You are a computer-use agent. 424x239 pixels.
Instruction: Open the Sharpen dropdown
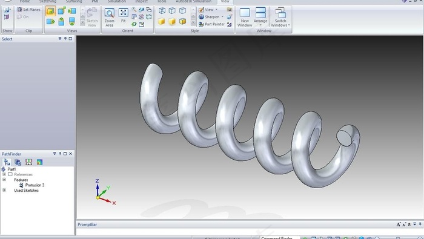pyautogui.click(x=222, y=17)
